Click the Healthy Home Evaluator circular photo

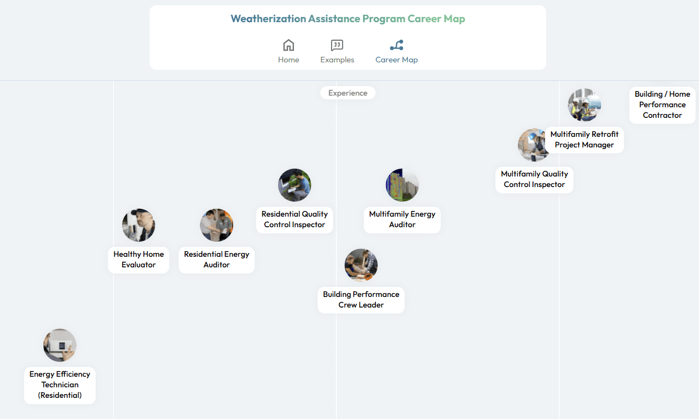[x=139, y=225]
